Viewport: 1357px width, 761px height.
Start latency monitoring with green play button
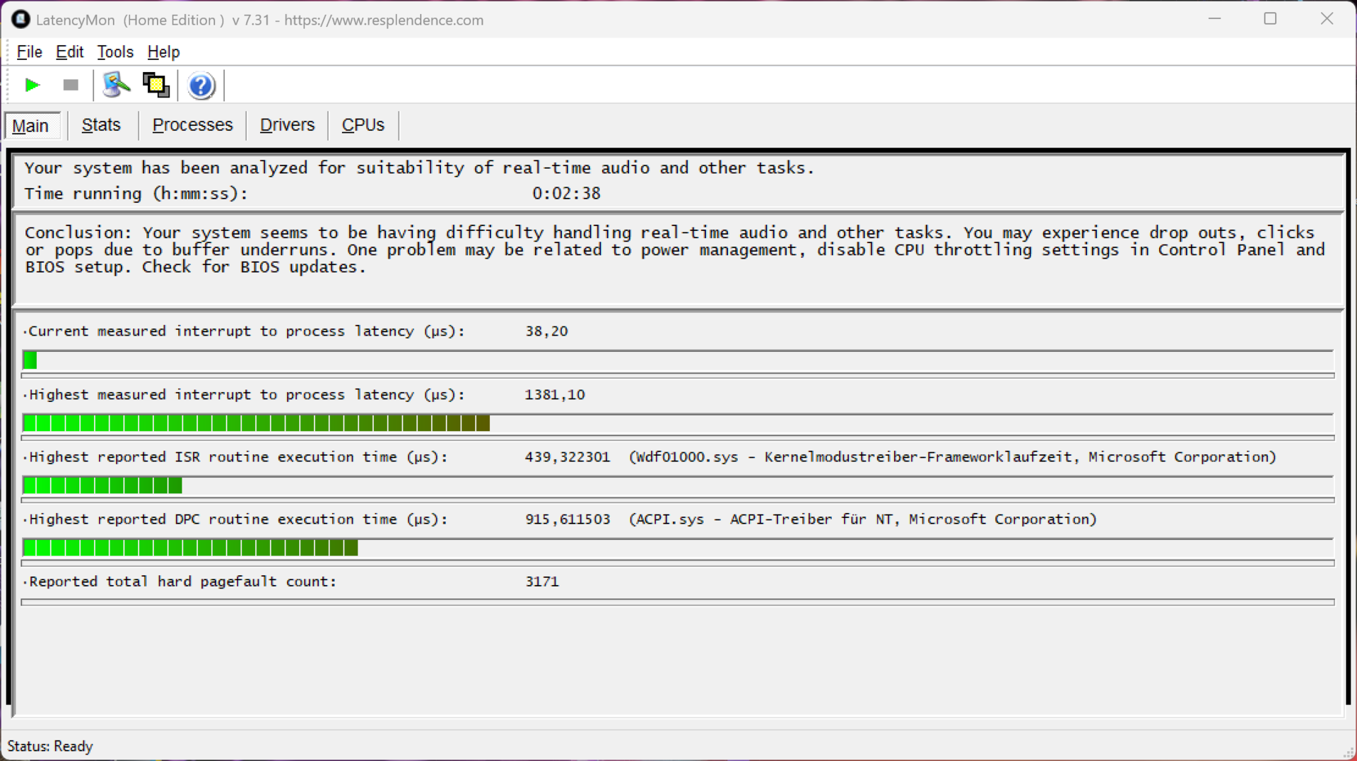pyautogui.click(x=32, y=85)
